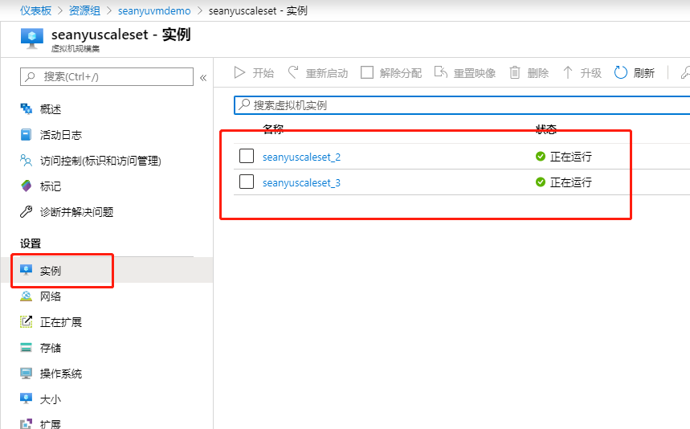The image size is (690, 429).
Task: Click the 开始 start play icon
Action: coord(239,73)
